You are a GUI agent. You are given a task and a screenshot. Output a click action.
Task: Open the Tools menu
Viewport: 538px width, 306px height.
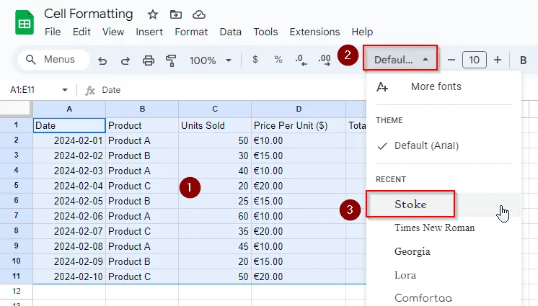coord(265,32)
